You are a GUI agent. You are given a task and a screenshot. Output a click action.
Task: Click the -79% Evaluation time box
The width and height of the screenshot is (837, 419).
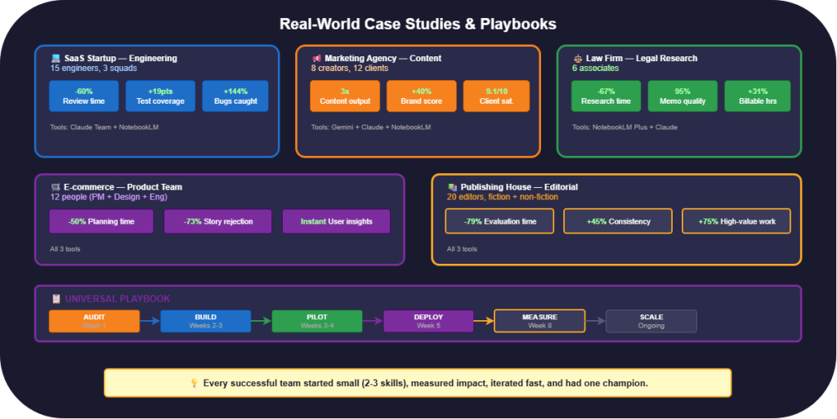(499, 221)
